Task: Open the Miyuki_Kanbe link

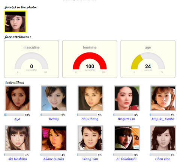Action: tap(163, 119)
